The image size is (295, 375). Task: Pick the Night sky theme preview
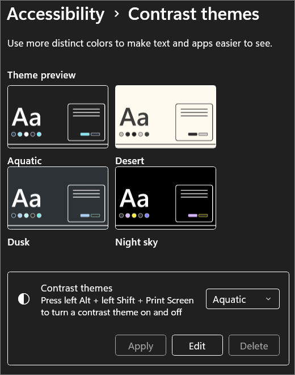pos(166,198)
